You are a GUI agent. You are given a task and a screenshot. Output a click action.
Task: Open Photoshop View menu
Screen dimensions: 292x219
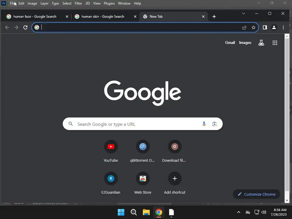tap(97, 3)
